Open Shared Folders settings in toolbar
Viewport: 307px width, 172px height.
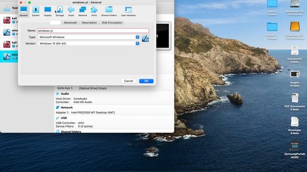pos(109,11)
